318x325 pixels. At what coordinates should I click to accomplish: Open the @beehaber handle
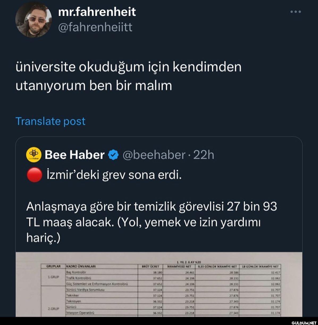(x=154, y=155)
